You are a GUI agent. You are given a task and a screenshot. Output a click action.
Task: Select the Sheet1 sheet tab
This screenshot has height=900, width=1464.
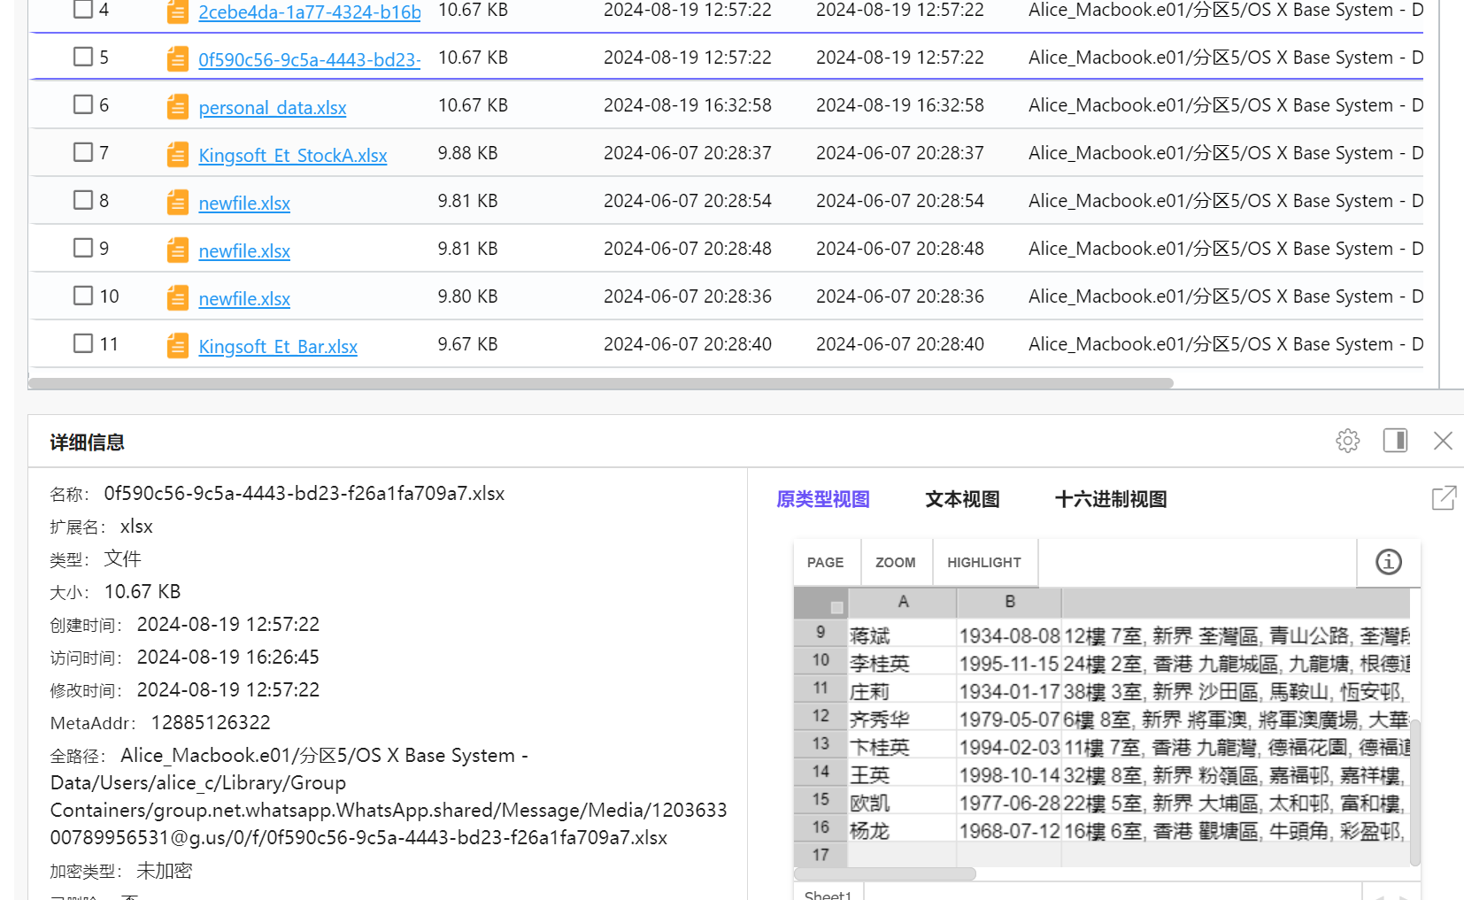pos(828,893)
